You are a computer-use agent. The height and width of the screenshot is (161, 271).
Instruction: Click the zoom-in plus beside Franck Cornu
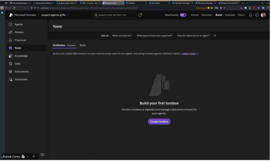point(34,156)
